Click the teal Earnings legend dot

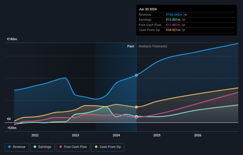[x=35, y=147]
